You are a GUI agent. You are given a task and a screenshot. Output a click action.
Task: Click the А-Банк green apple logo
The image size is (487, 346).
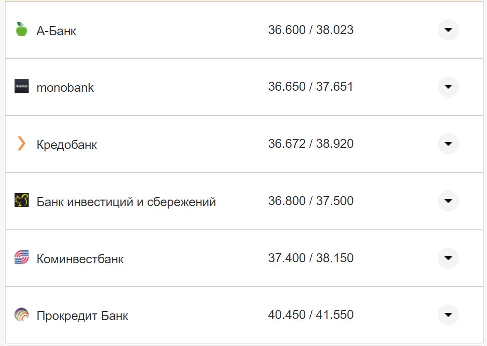coord(21,30)
